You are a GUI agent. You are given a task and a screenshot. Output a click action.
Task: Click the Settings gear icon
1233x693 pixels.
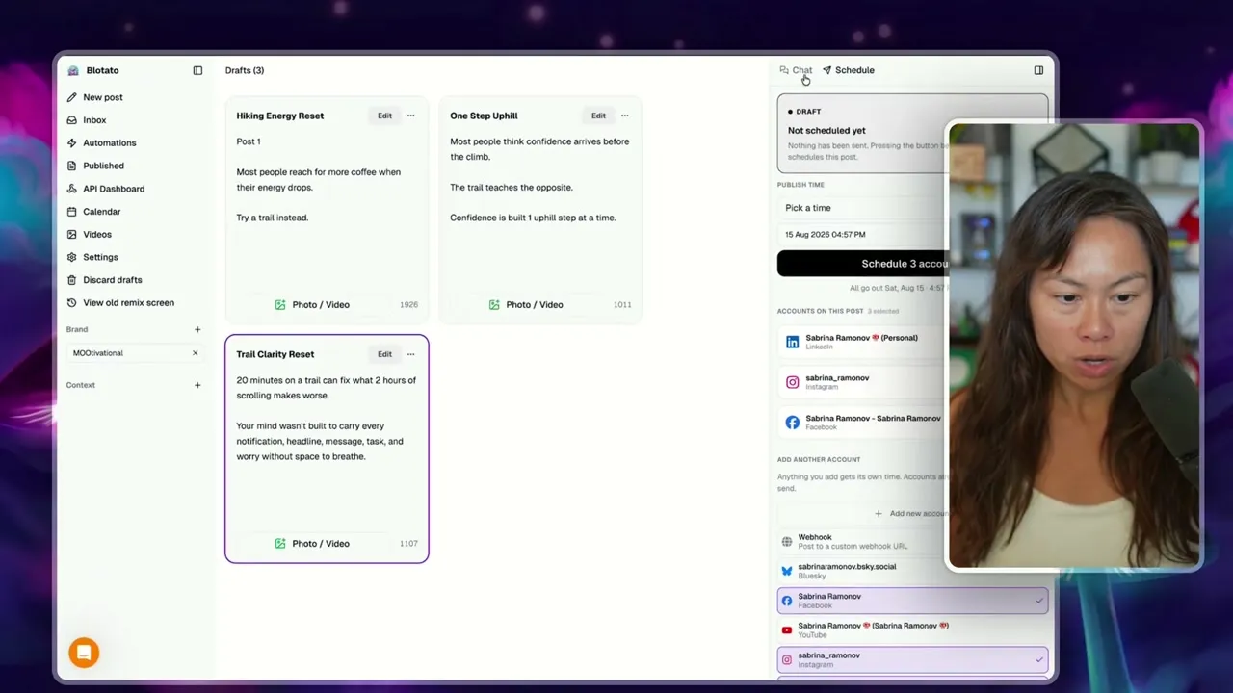73,257
